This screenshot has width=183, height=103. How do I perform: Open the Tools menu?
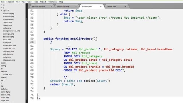[x=36, y=2]
